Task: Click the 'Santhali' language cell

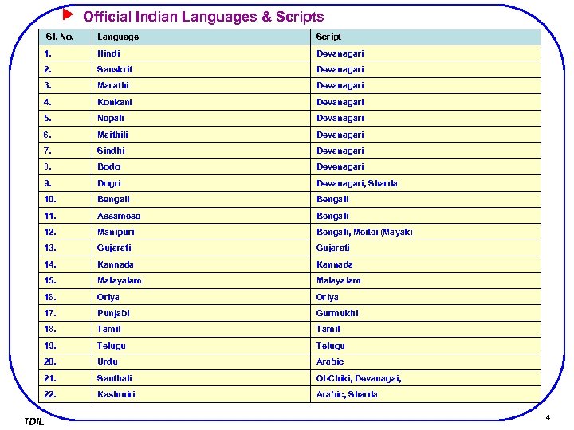Action: pyautogui.click(x=202, y=378)
